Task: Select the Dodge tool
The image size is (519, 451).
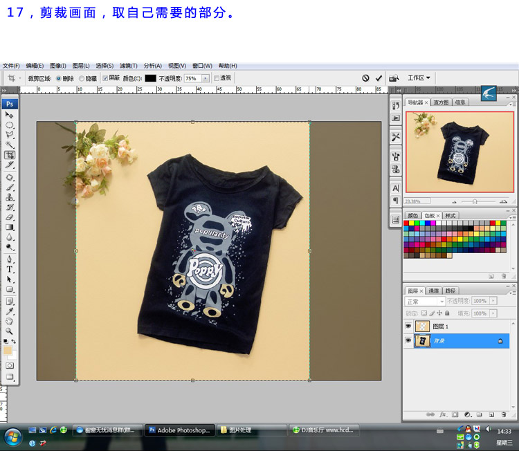Action: click(x=9, y=247)
